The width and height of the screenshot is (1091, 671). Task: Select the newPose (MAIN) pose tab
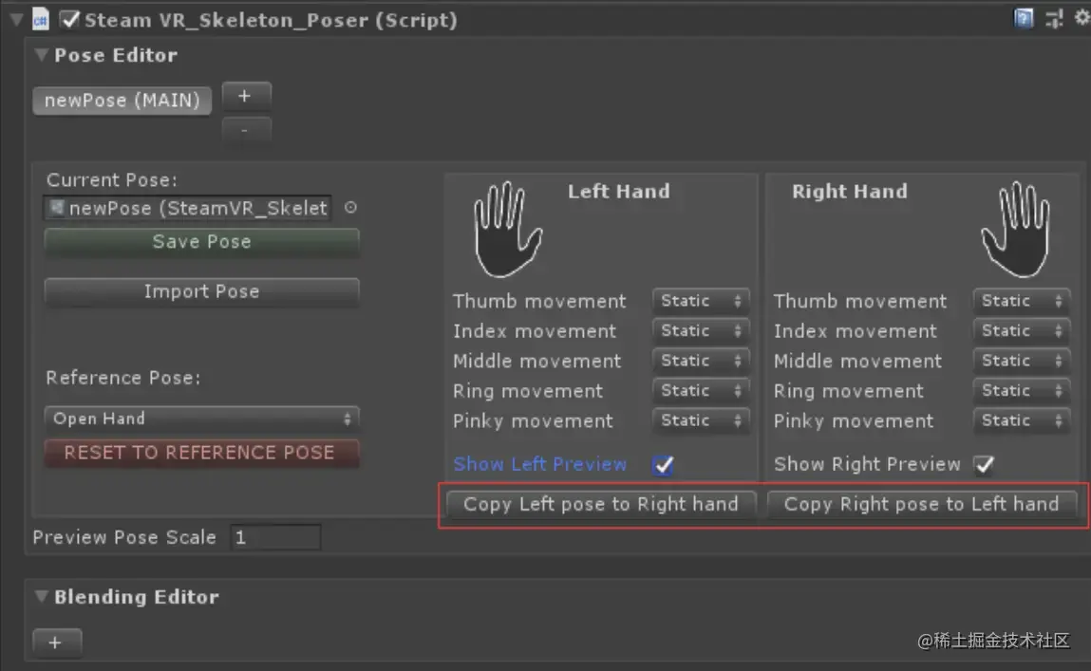click(122, 101)
